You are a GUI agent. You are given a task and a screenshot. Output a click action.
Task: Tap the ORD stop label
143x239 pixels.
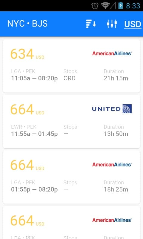click(x=69, y=78)
